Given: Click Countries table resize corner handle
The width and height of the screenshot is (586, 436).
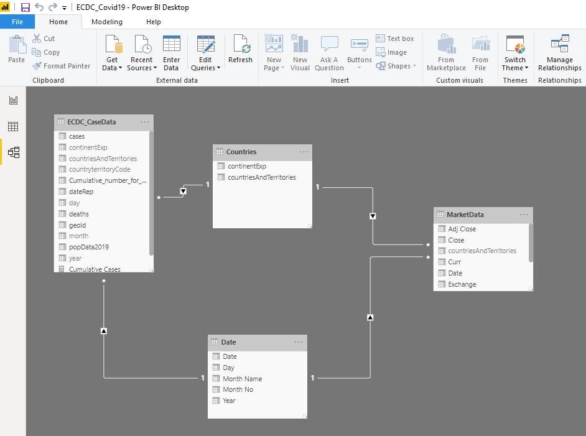Looking at the screenshot, I should coord(310,226).
